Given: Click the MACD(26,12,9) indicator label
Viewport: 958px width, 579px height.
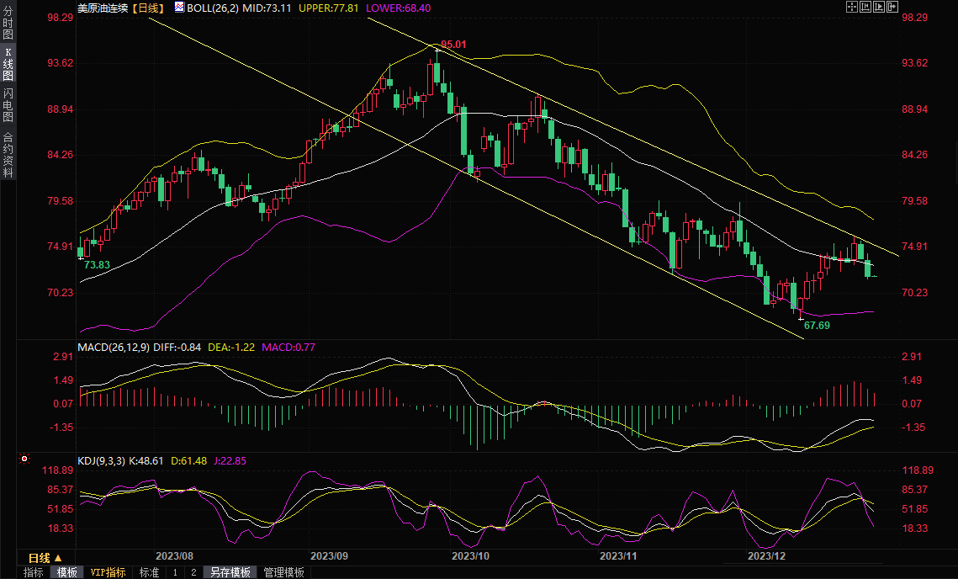Looking at the screenshot, I should point(114,347).
